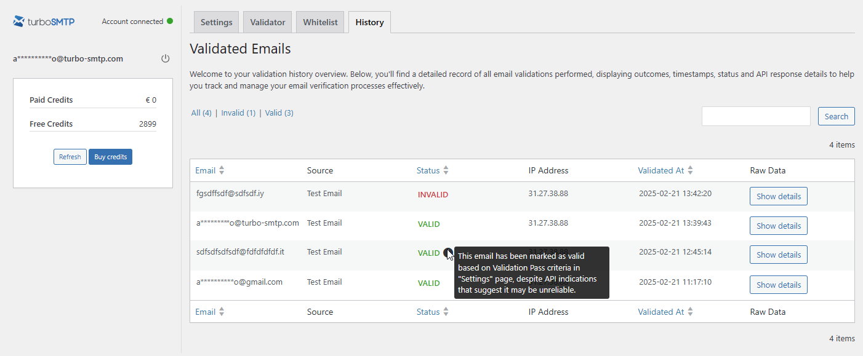Click the turboSMTP logo
This screenshot has height=356, width=863.
[x=44, y=22]
